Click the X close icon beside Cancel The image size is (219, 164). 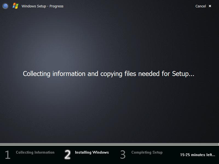tap(210, 6)
